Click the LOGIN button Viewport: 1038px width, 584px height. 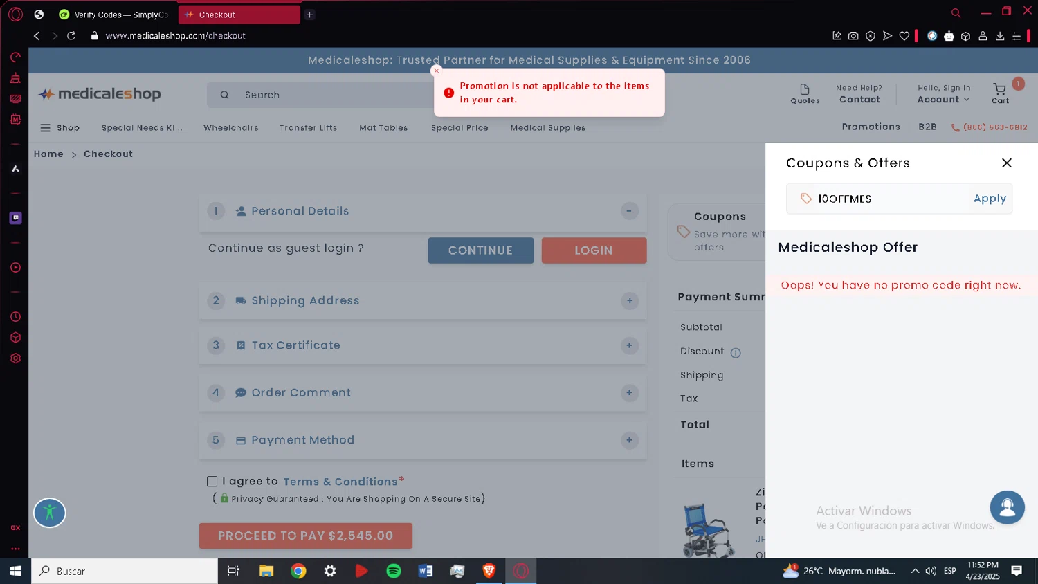[x=594, y=250]
